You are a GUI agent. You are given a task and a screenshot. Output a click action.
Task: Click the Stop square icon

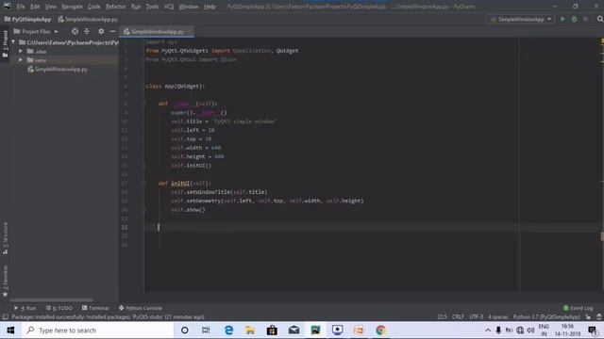click(x=585, y=19)
